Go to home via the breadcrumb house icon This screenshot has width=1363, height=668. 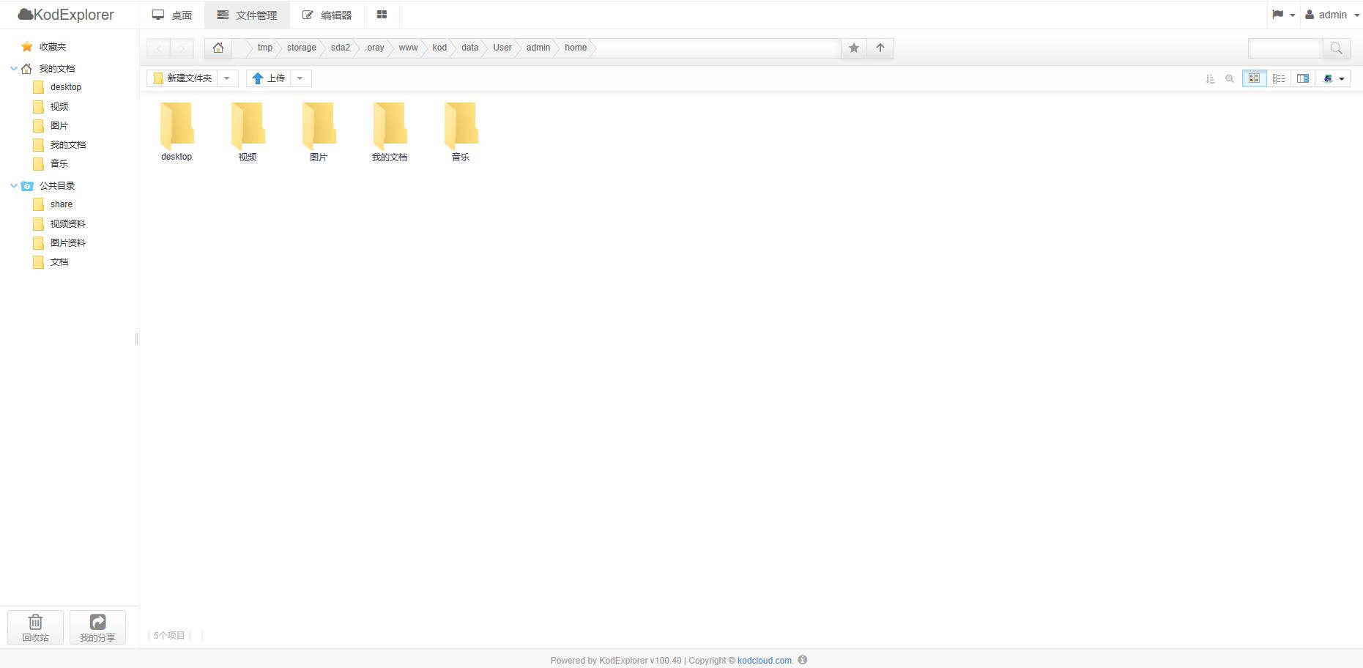coord(218,48)
